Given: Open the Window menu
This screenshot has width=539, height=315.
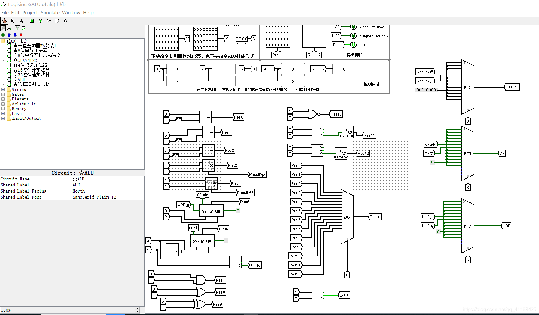Looking at the screenshot, I should pyautogui.click(x=71, y=12).
